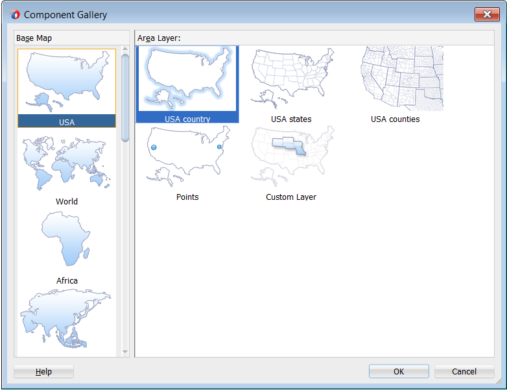Close the Component Gallery window

pyautogui.click(x=487, y=14)
